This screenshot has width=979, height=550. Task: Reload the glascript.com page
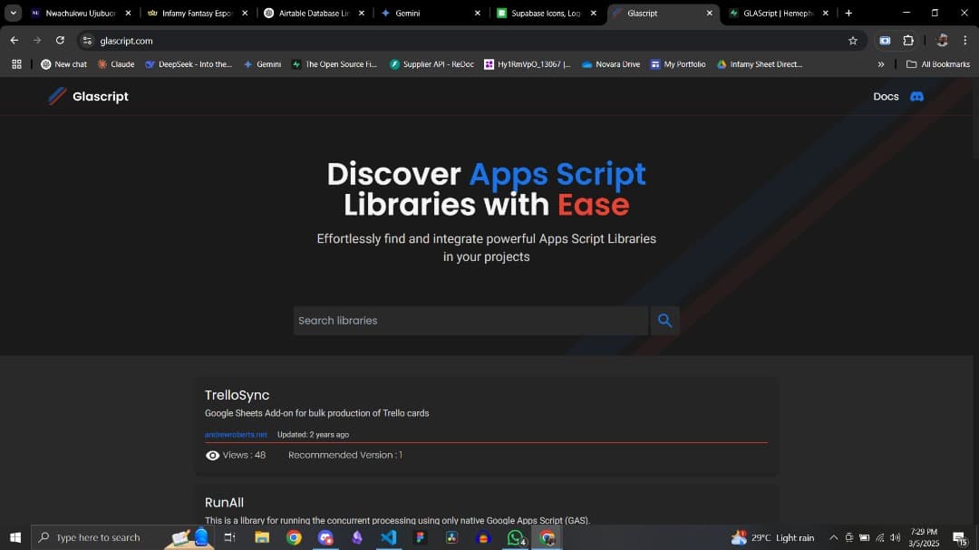click(60, 41)
